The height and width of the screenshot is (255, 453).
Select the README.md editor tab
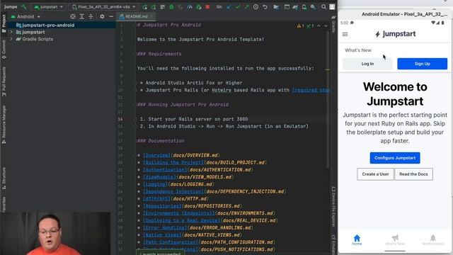point(135,16)
